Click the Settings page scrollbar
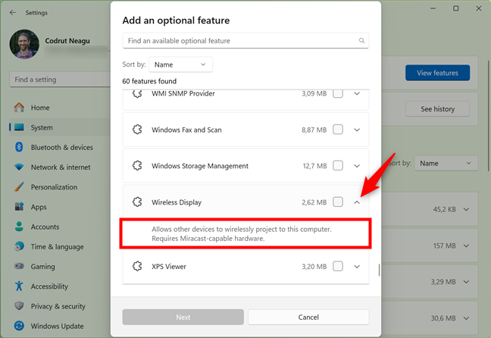 488,116
